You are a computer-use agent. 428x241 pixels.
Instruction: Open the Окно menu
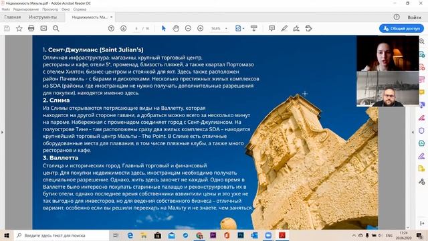point(66,9)
